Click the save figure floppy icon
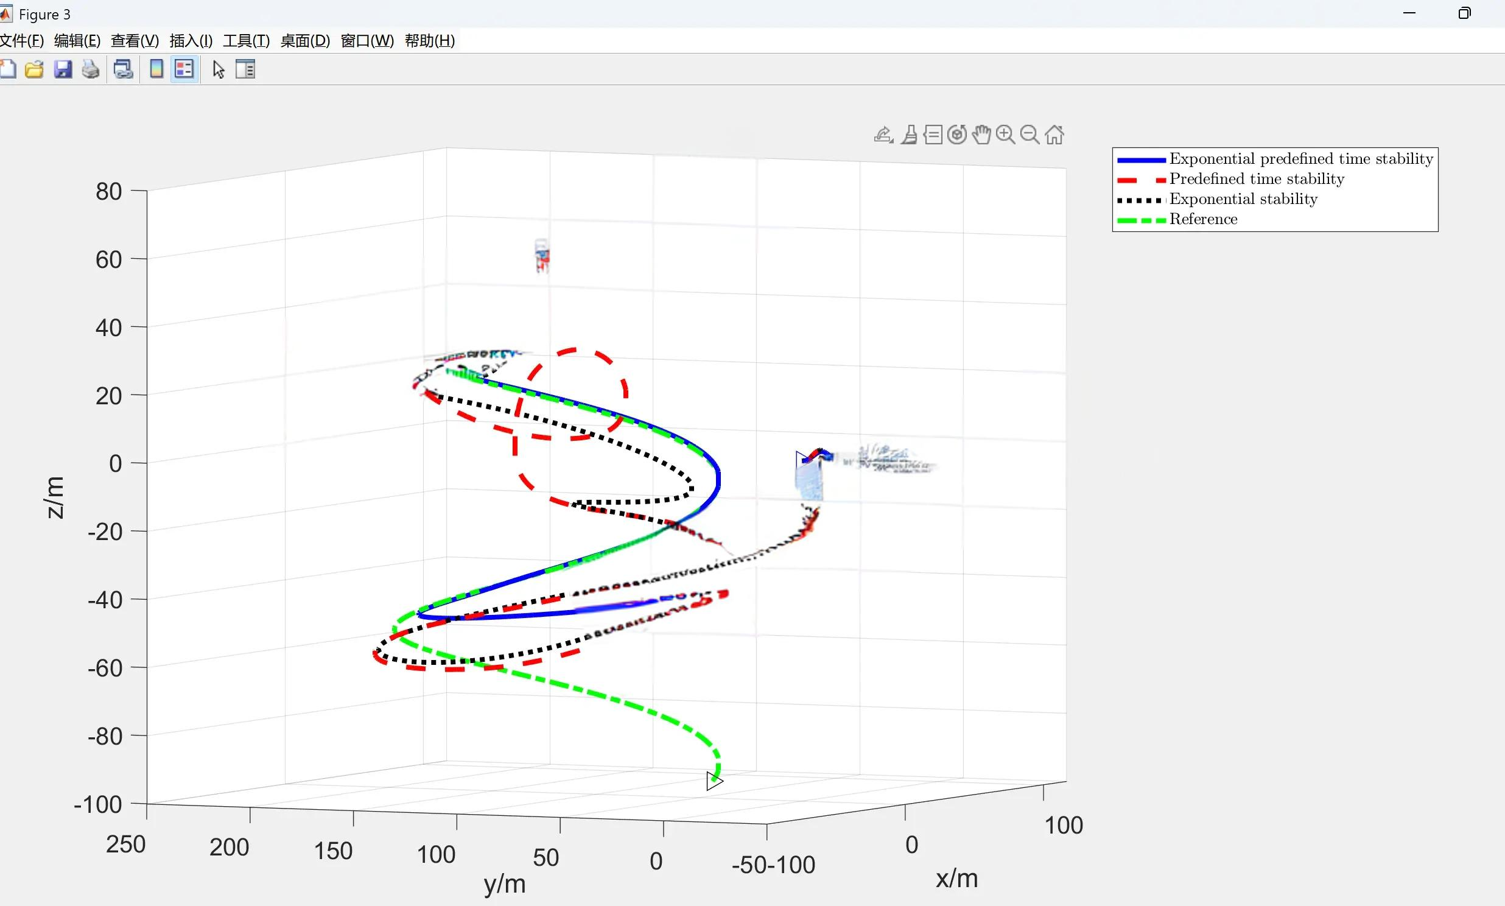The width and height of the screenshot is (1505, 906). coord(63,69)
